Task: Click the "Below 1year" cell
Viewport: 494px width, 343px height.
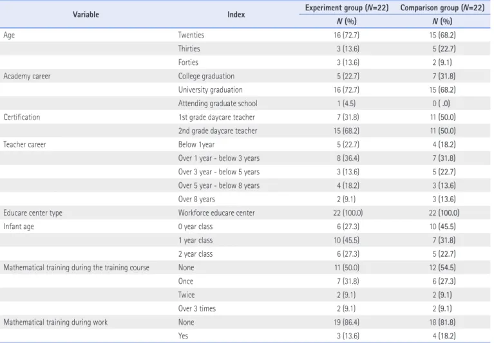Action: pyautogui.click(x=196, y=144)
